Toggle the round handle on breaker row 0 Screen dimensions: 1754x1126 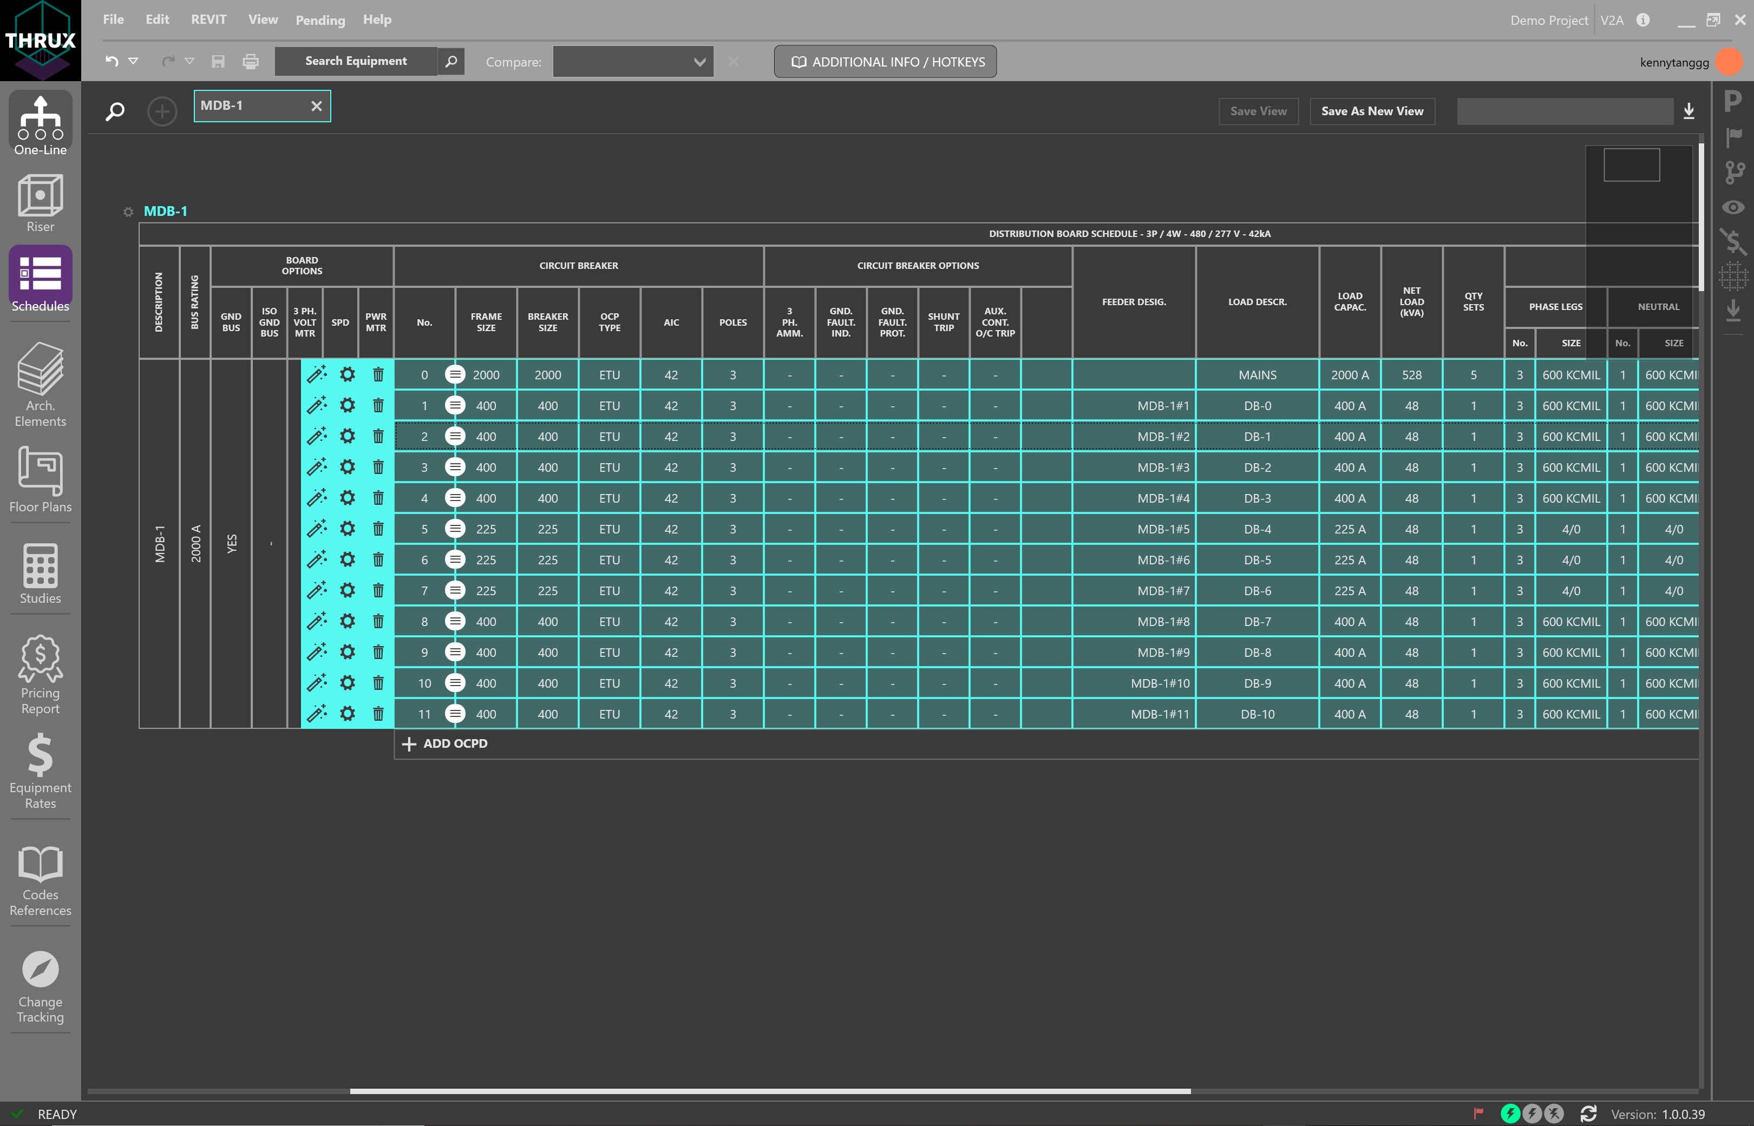point(455,375)
